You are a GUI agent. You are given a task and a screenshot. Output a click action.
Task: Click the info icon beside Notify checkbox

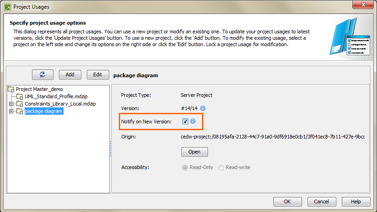click(x=193, y=122)
